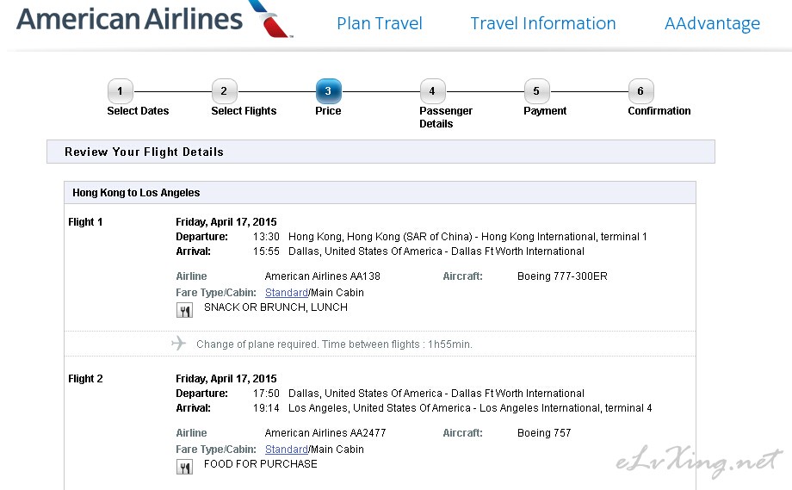Click Flight 1 meal fork-knife icon
The height and width of the screenshot is (490, 792).
[184, 310]
